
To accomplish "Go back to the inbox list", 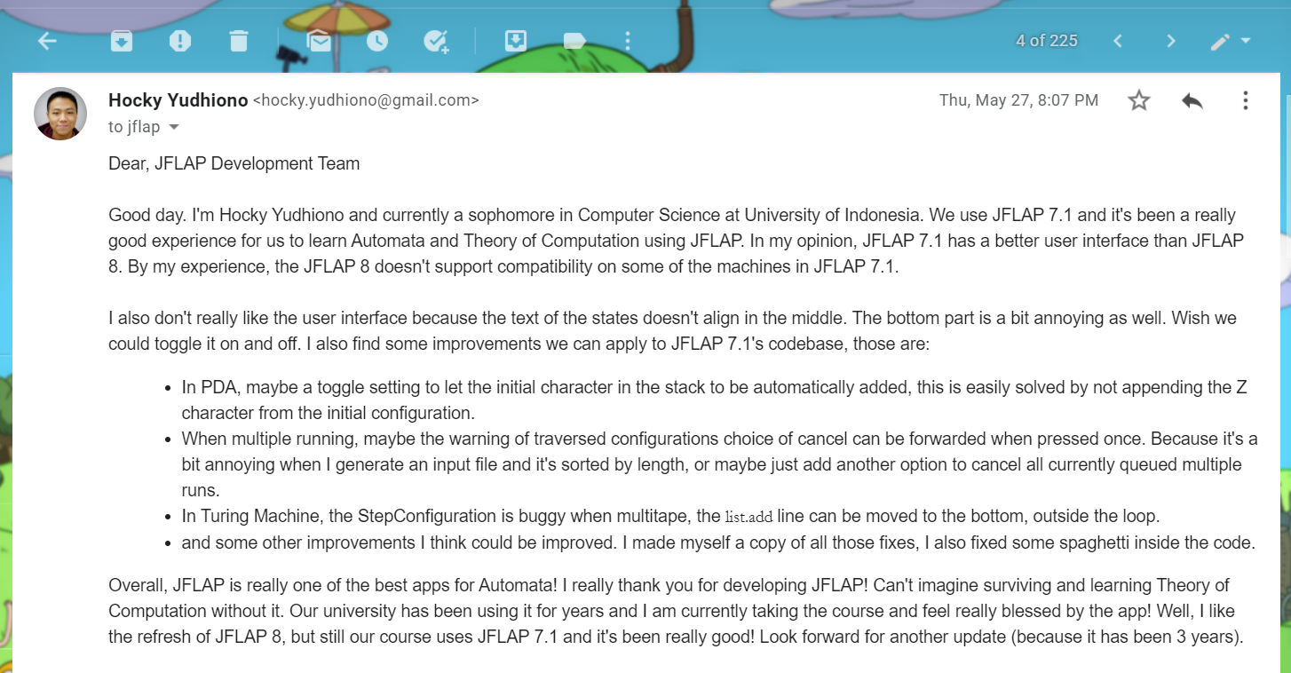I will [x=47, y=41].
